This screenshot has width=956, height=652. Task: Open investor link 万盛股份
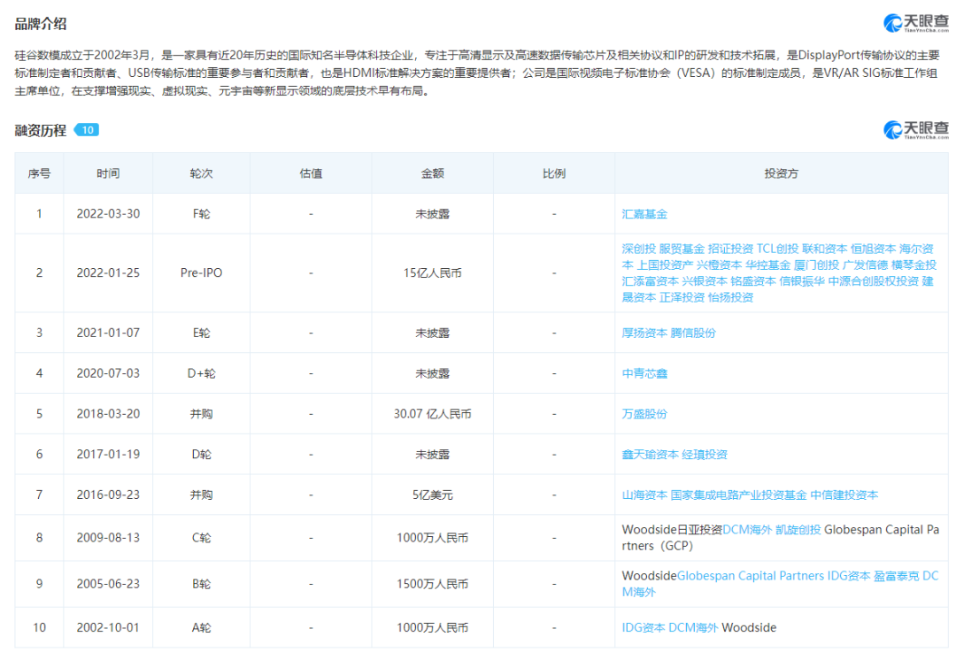tap(644, 414)
